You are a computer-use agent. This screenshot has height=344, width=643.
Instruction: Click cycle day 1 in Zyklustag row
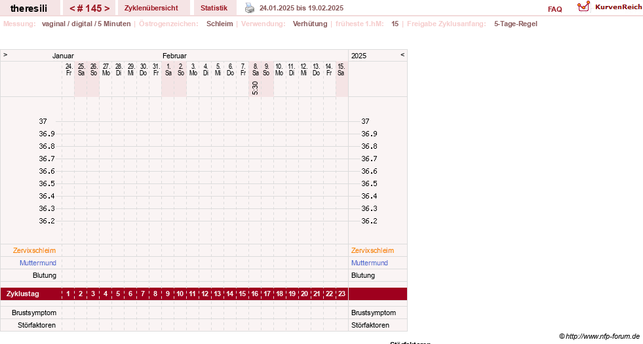[x=68, y=294]
